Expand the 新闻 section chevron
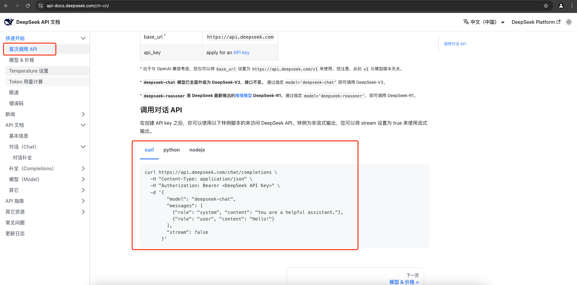 [83, 114]
